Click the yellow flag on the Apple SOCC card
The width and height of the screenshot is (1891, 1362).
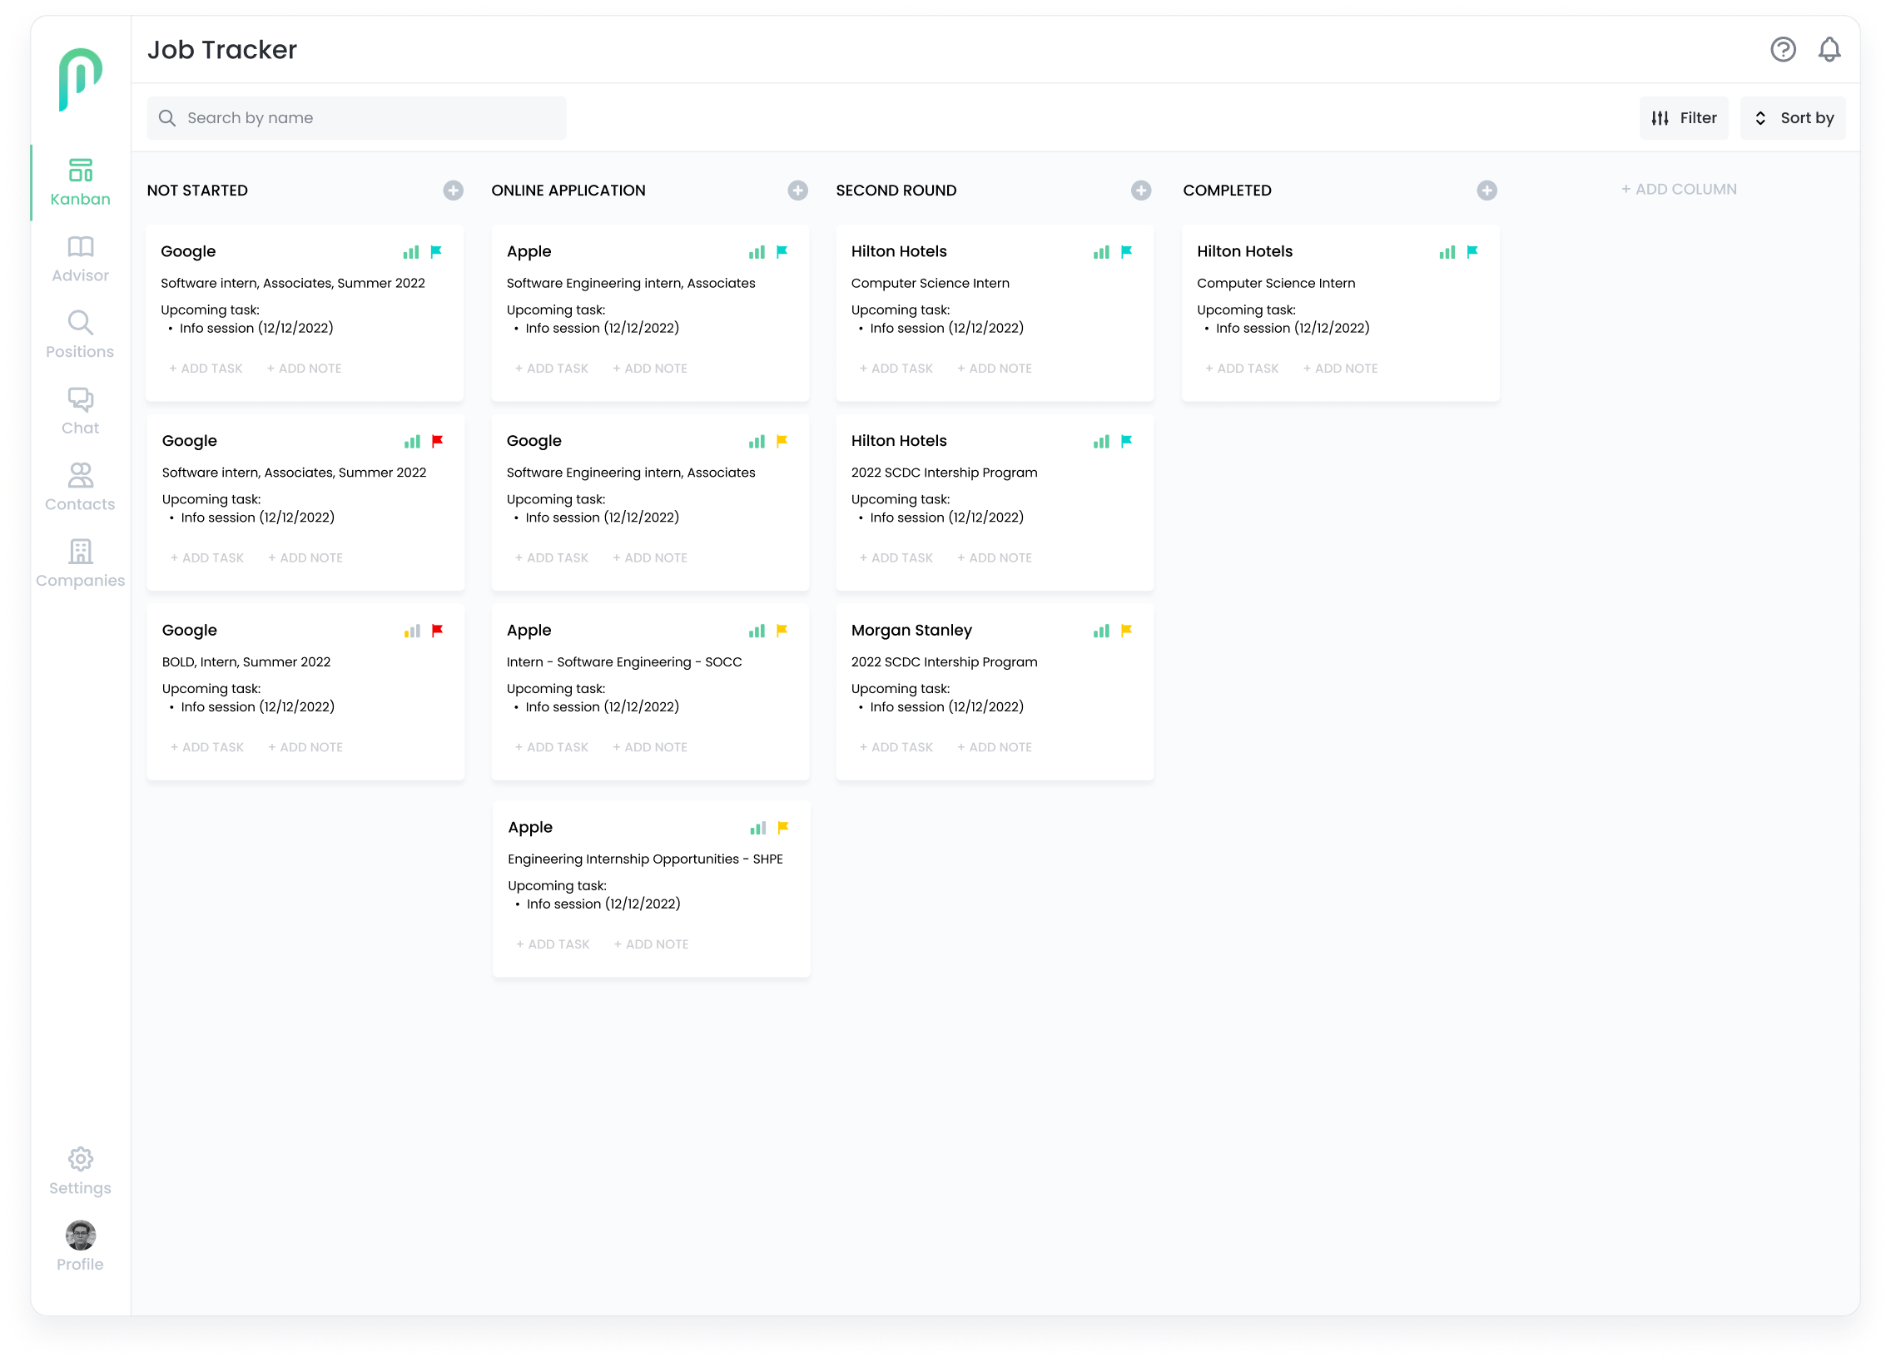point(782,630)
